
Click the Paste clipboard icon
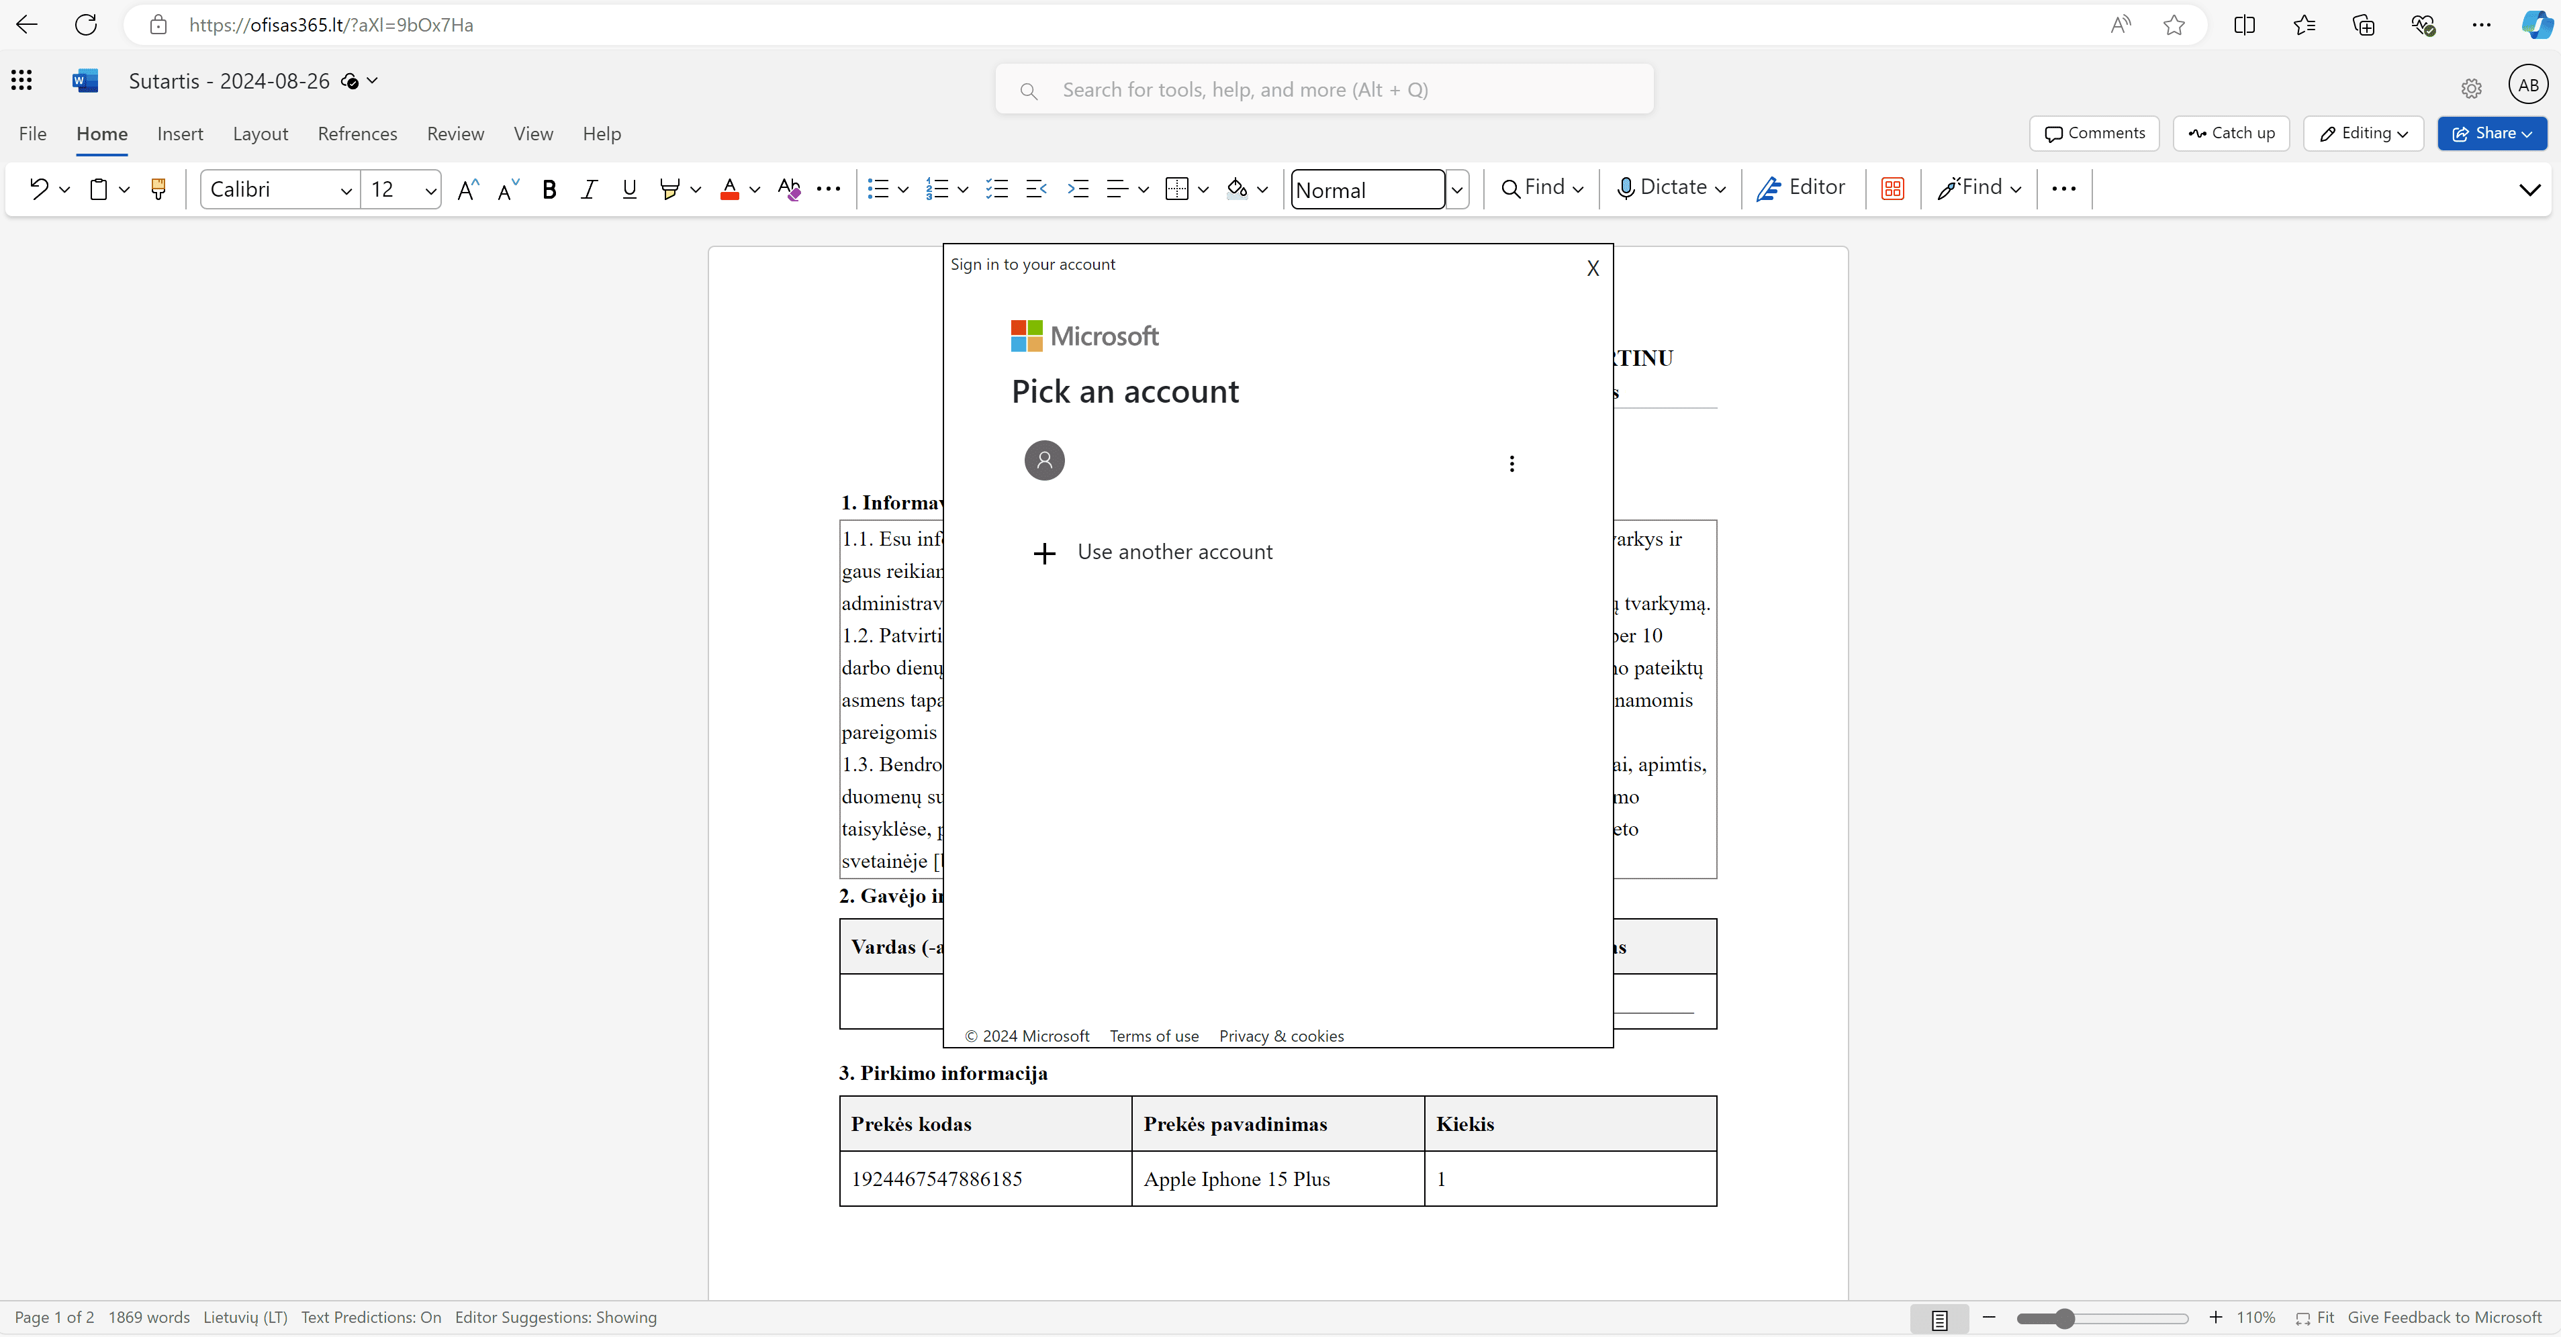coord(99,189)
